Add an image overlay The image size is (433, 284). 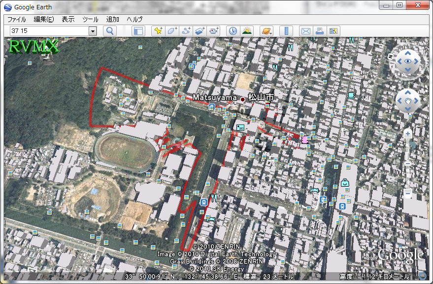pyautogui.click(x=200, y=31)
